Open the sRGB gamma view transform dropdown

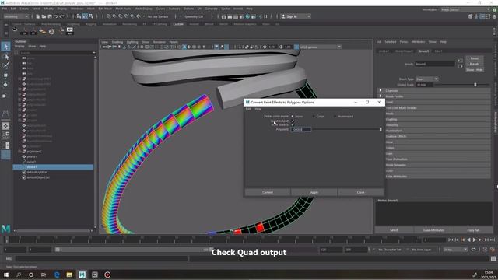coord(320,47)
